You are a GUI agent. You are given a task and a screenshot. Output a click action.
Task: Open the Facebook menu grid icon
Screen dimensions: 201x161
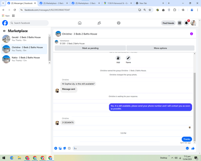180,23
